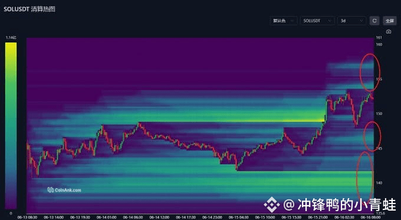Click the 150 price axis label

tap(379, 114)
